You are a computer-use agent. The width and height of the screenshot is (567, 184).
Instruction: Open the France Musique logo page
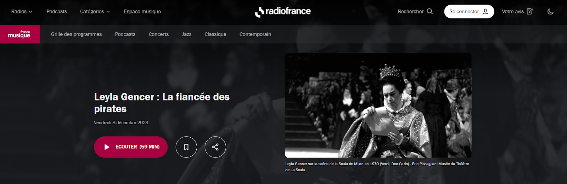click(20, 34)
